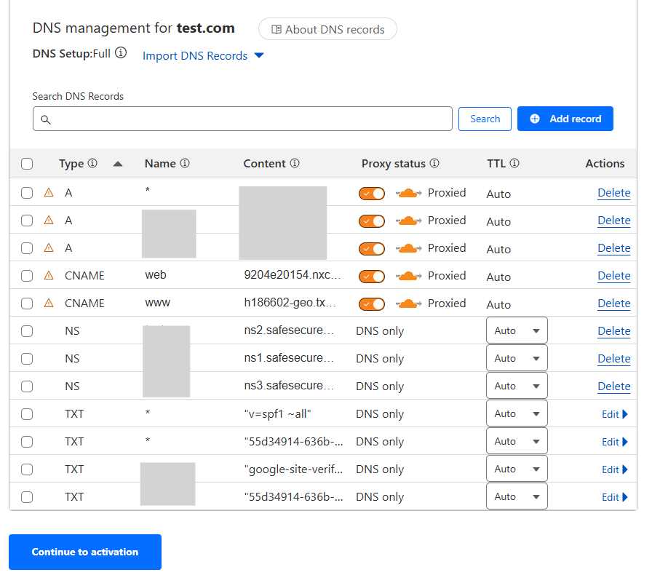Click the info icon beside Proxy status header
Image resolution: width=660 pixels, height=575 pixels.
point(434,163)
